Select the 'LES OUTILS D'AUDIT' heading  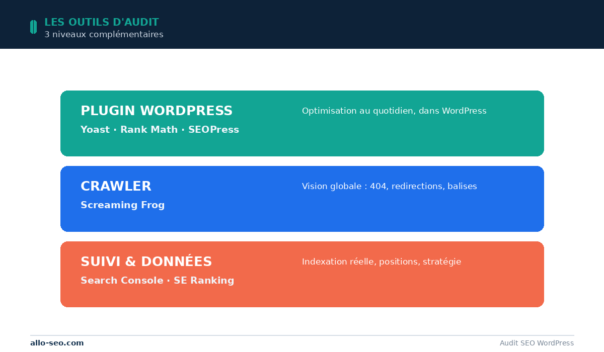102,22
